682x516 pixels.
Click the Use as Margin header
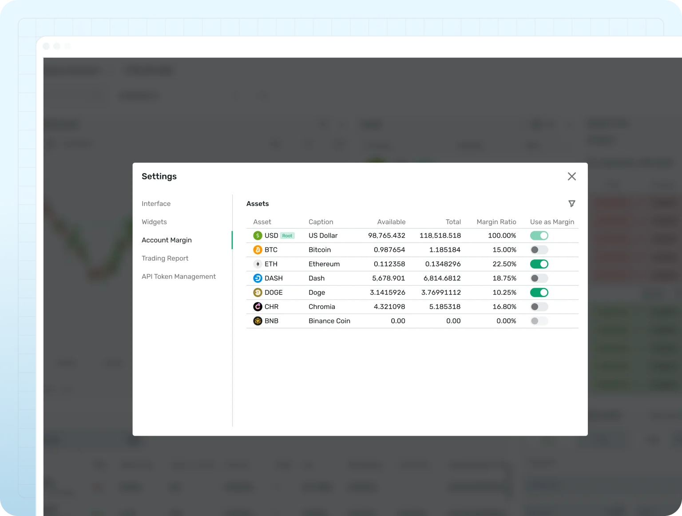pos(552,222)
